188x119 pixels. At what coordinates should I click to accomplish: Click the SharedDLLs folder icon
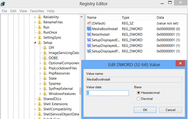click(x=40, y=99)
